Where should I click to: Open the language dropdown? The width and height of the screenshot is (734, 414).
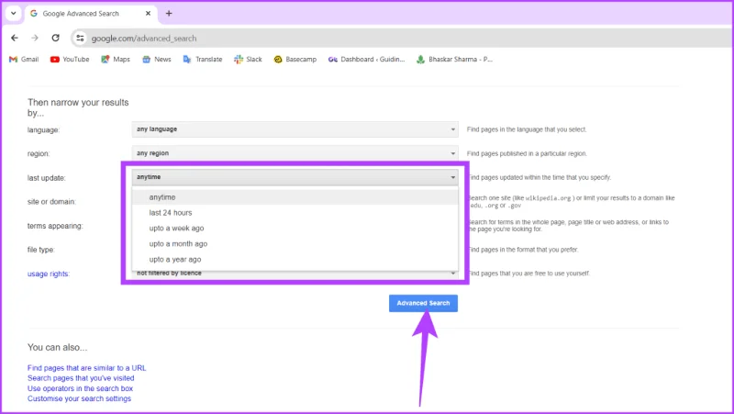tap(295, 129)
